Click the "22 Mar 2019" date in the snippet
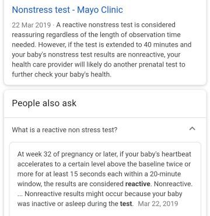 point(32,25)
